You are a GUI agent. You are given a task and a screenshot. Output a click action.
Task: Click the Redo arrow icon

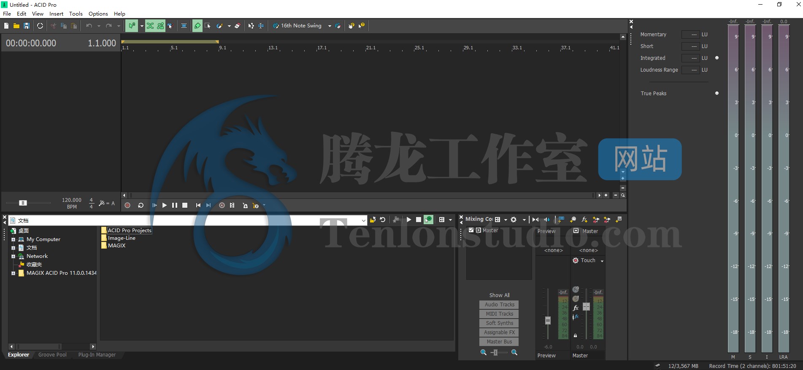pos(109,26)
